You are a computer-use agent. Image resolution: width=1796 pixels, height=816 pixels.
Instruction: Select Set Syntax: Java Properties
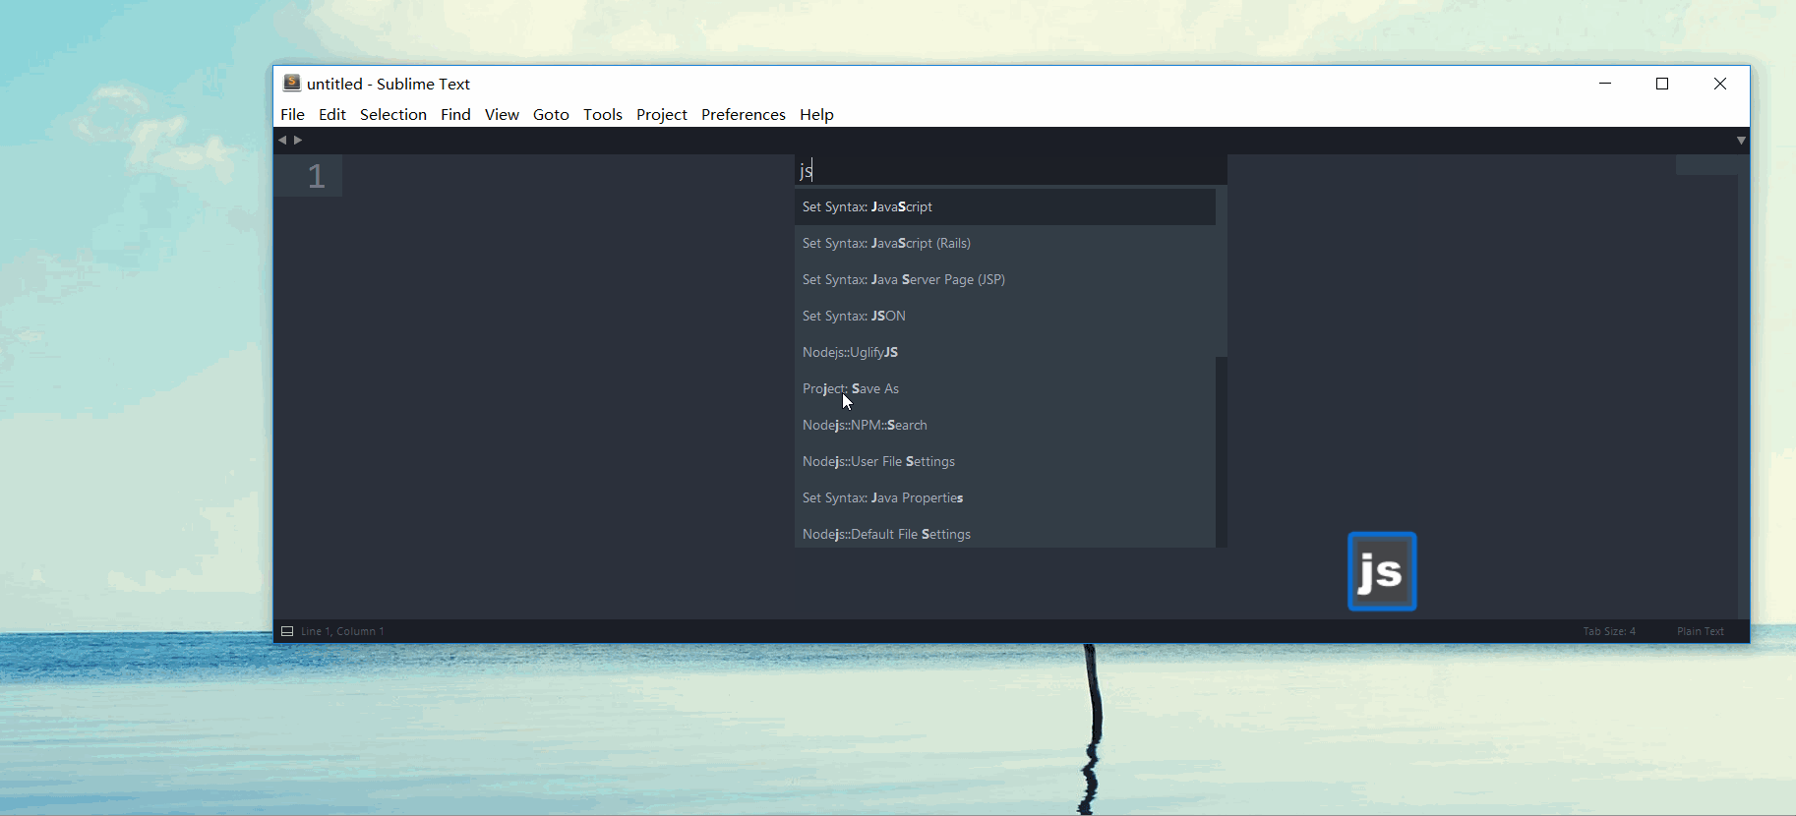pyautogui.click(x=1005, y=497)
